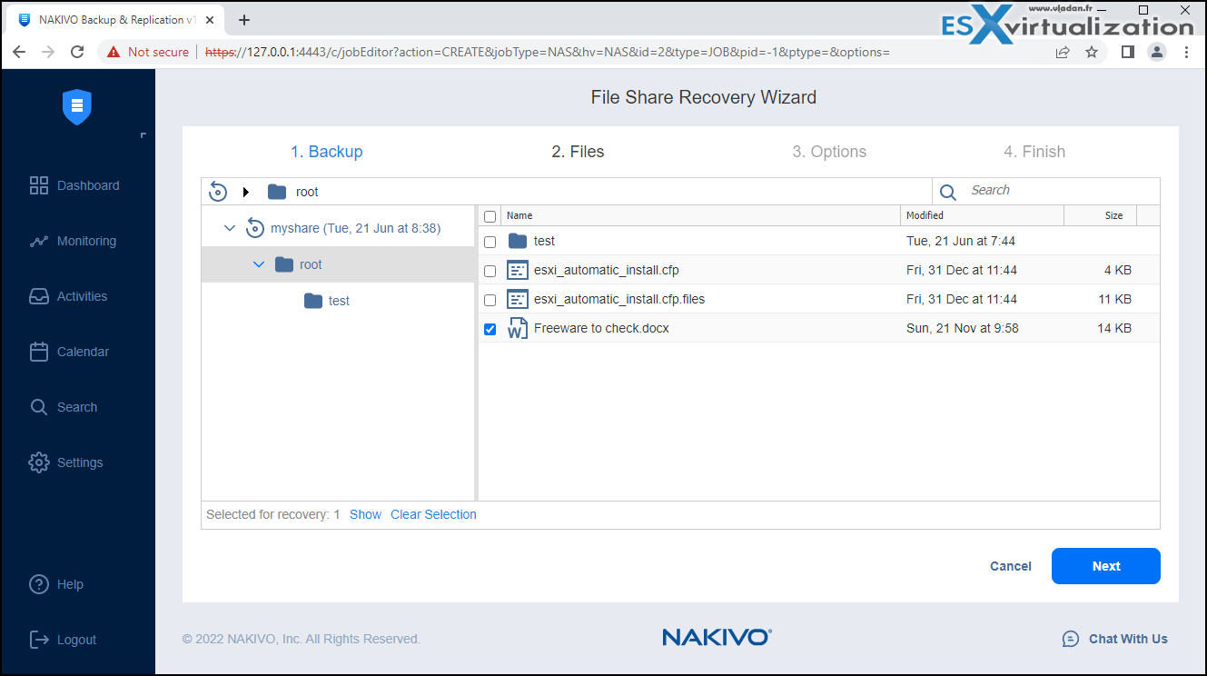Screen dimensions: 1207x676
Task: Check the test folder checkbox
Action: pyautogui.click(x=490, y=242)
